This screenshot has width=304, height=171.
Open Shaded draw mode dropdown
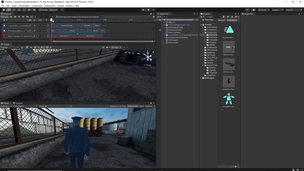[9, 47]
